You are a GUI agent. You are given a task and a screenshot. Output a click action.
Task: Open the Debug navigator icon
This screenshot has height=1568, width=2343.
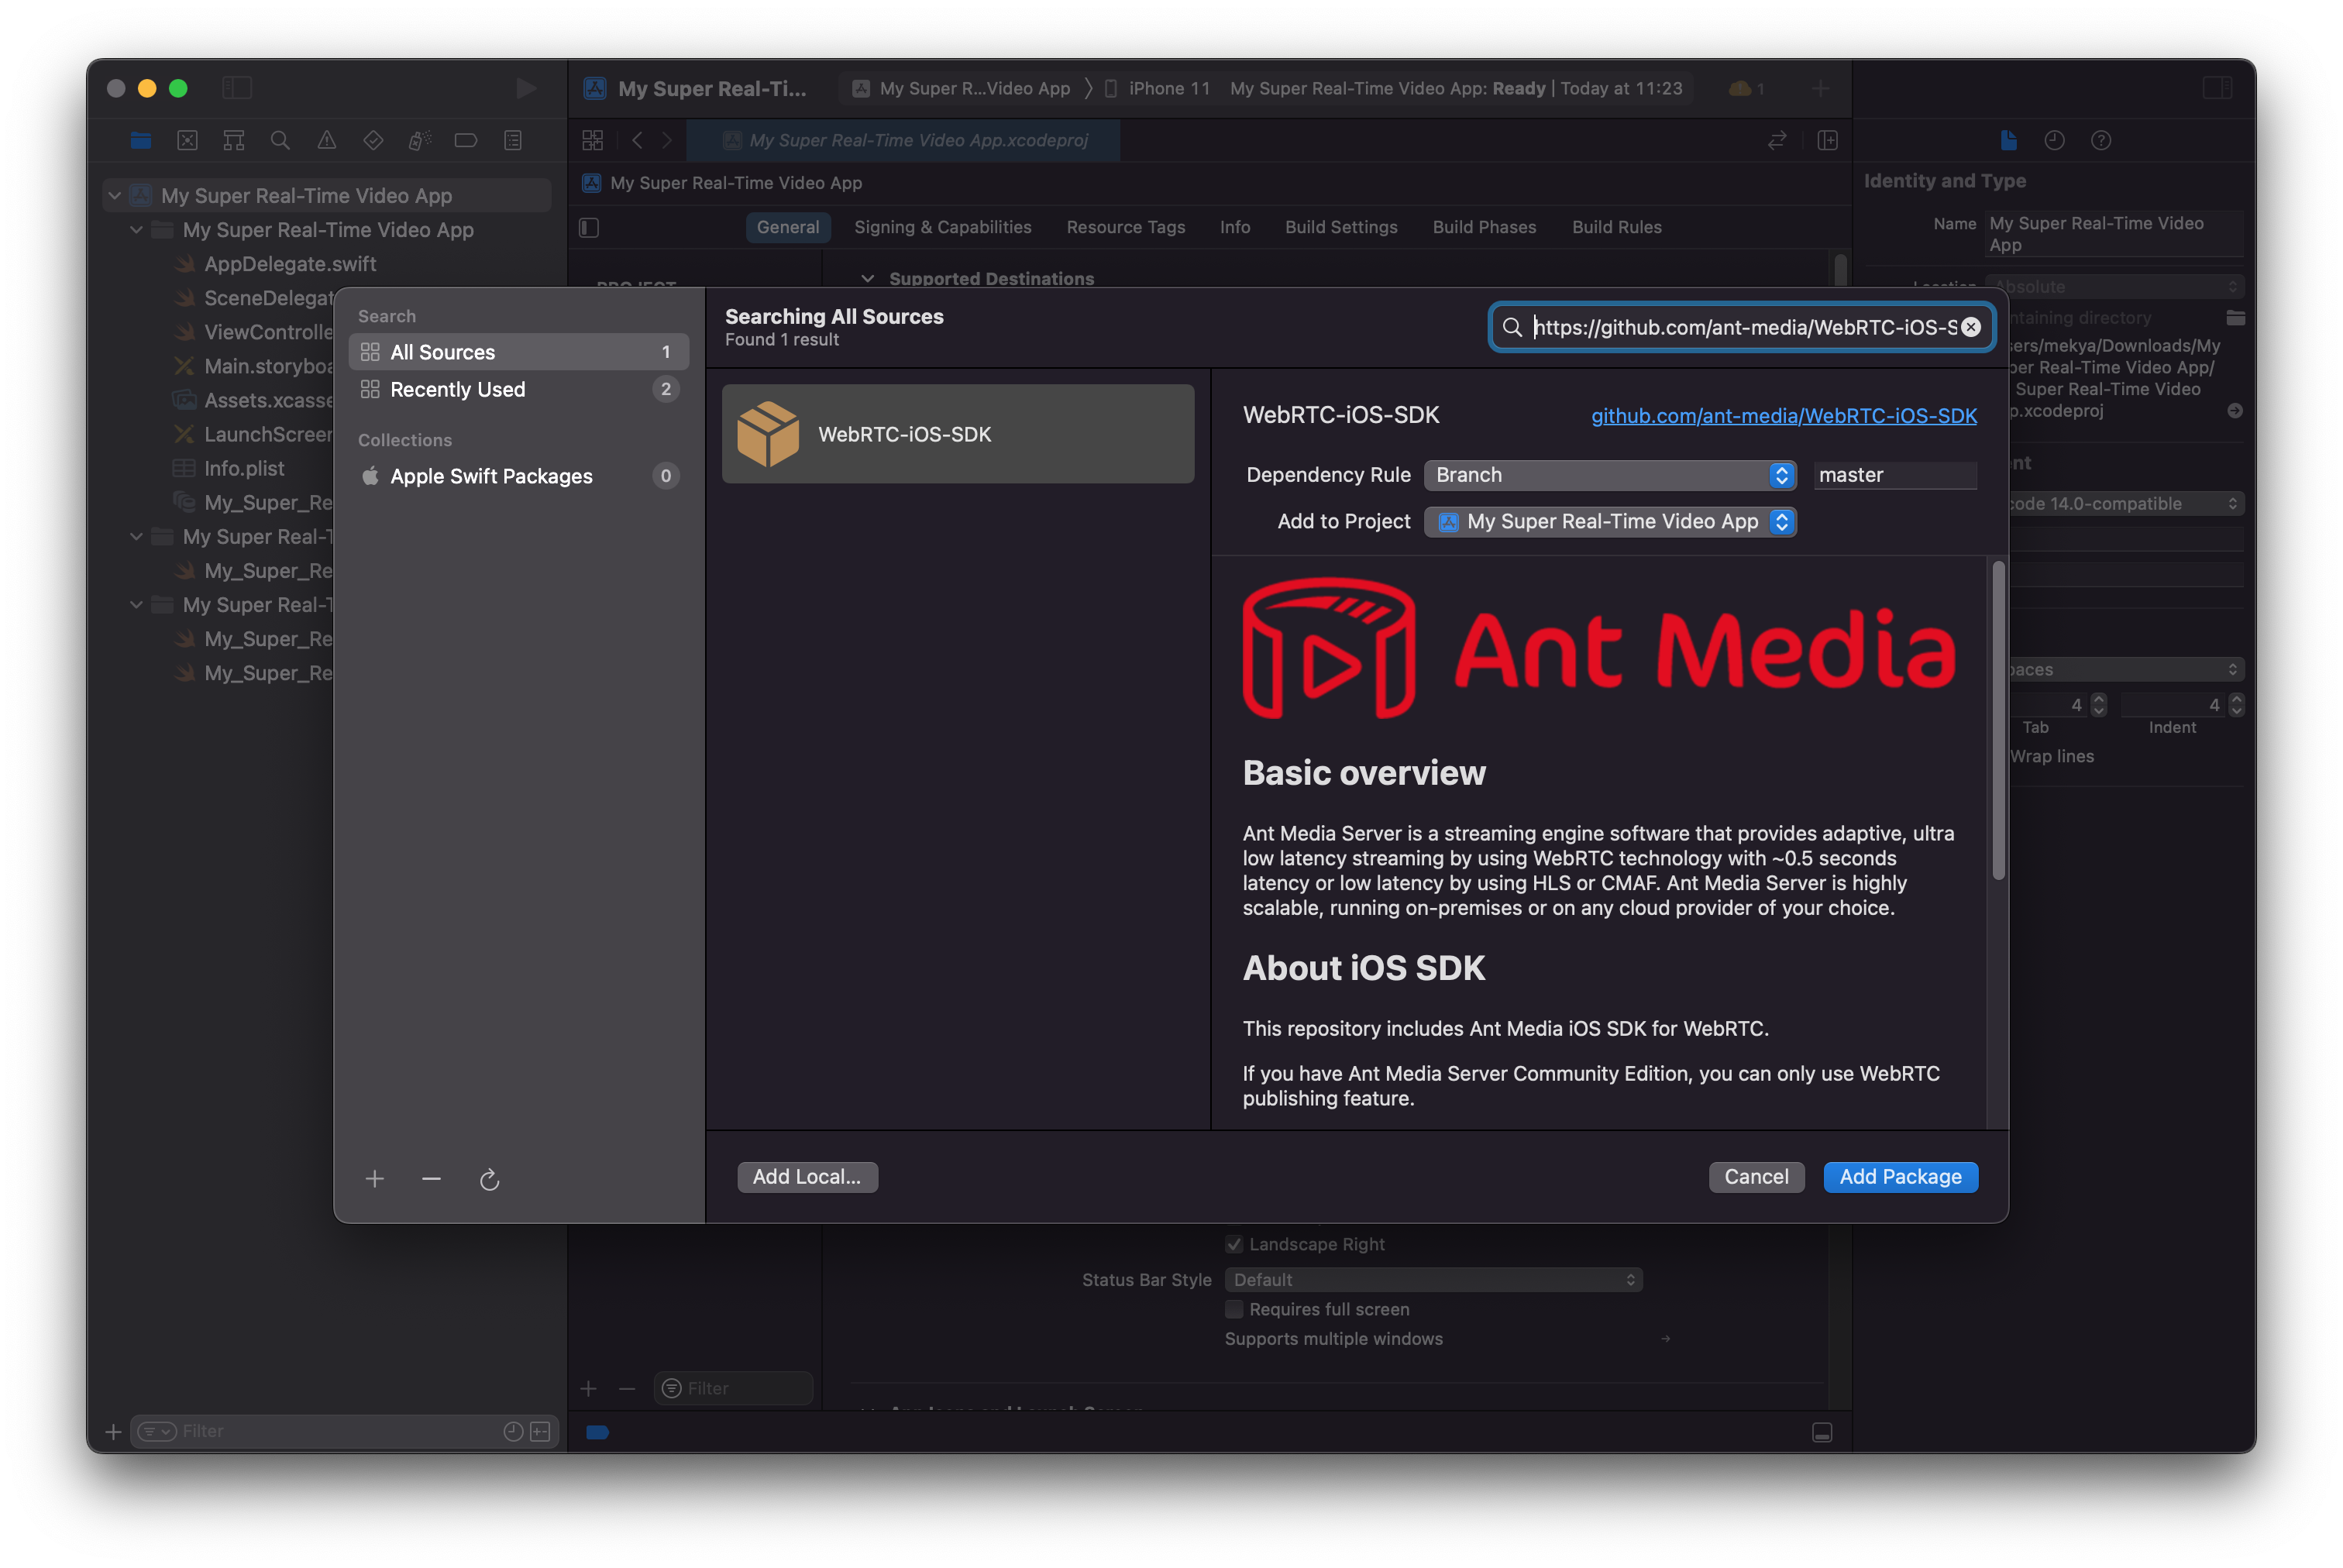[420, 140]
